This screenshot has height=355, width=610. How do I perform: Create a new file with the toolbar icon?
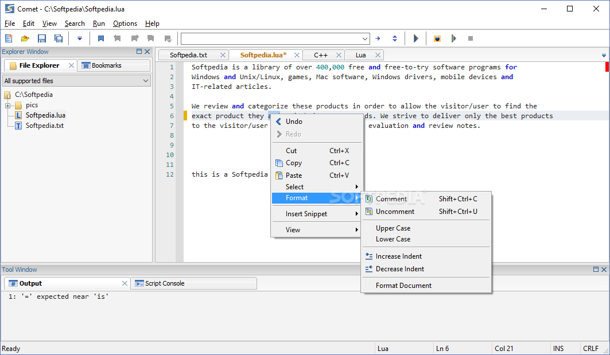click(9, 38)
